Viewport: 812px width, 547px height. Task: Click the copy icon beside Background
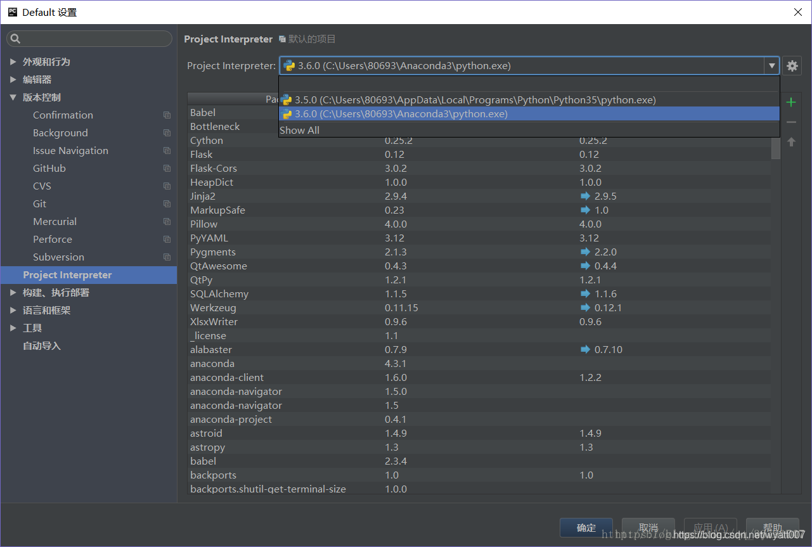point(167,133)
